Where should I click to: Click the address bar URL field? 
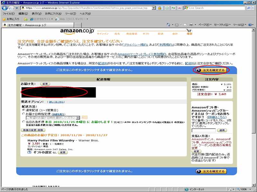86,8
